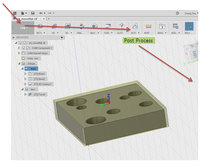Viewport: 205px width, 167px height.
Task: Click the Save disk icon
Action: coord(33,13)
